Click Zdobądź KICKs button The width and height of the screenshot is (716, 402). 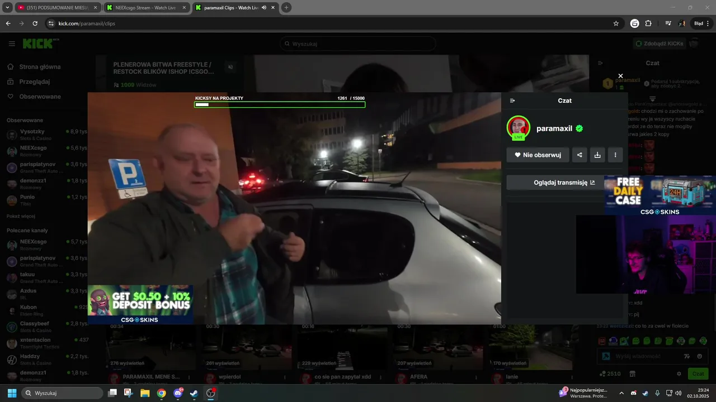click(x=660, y=44)
